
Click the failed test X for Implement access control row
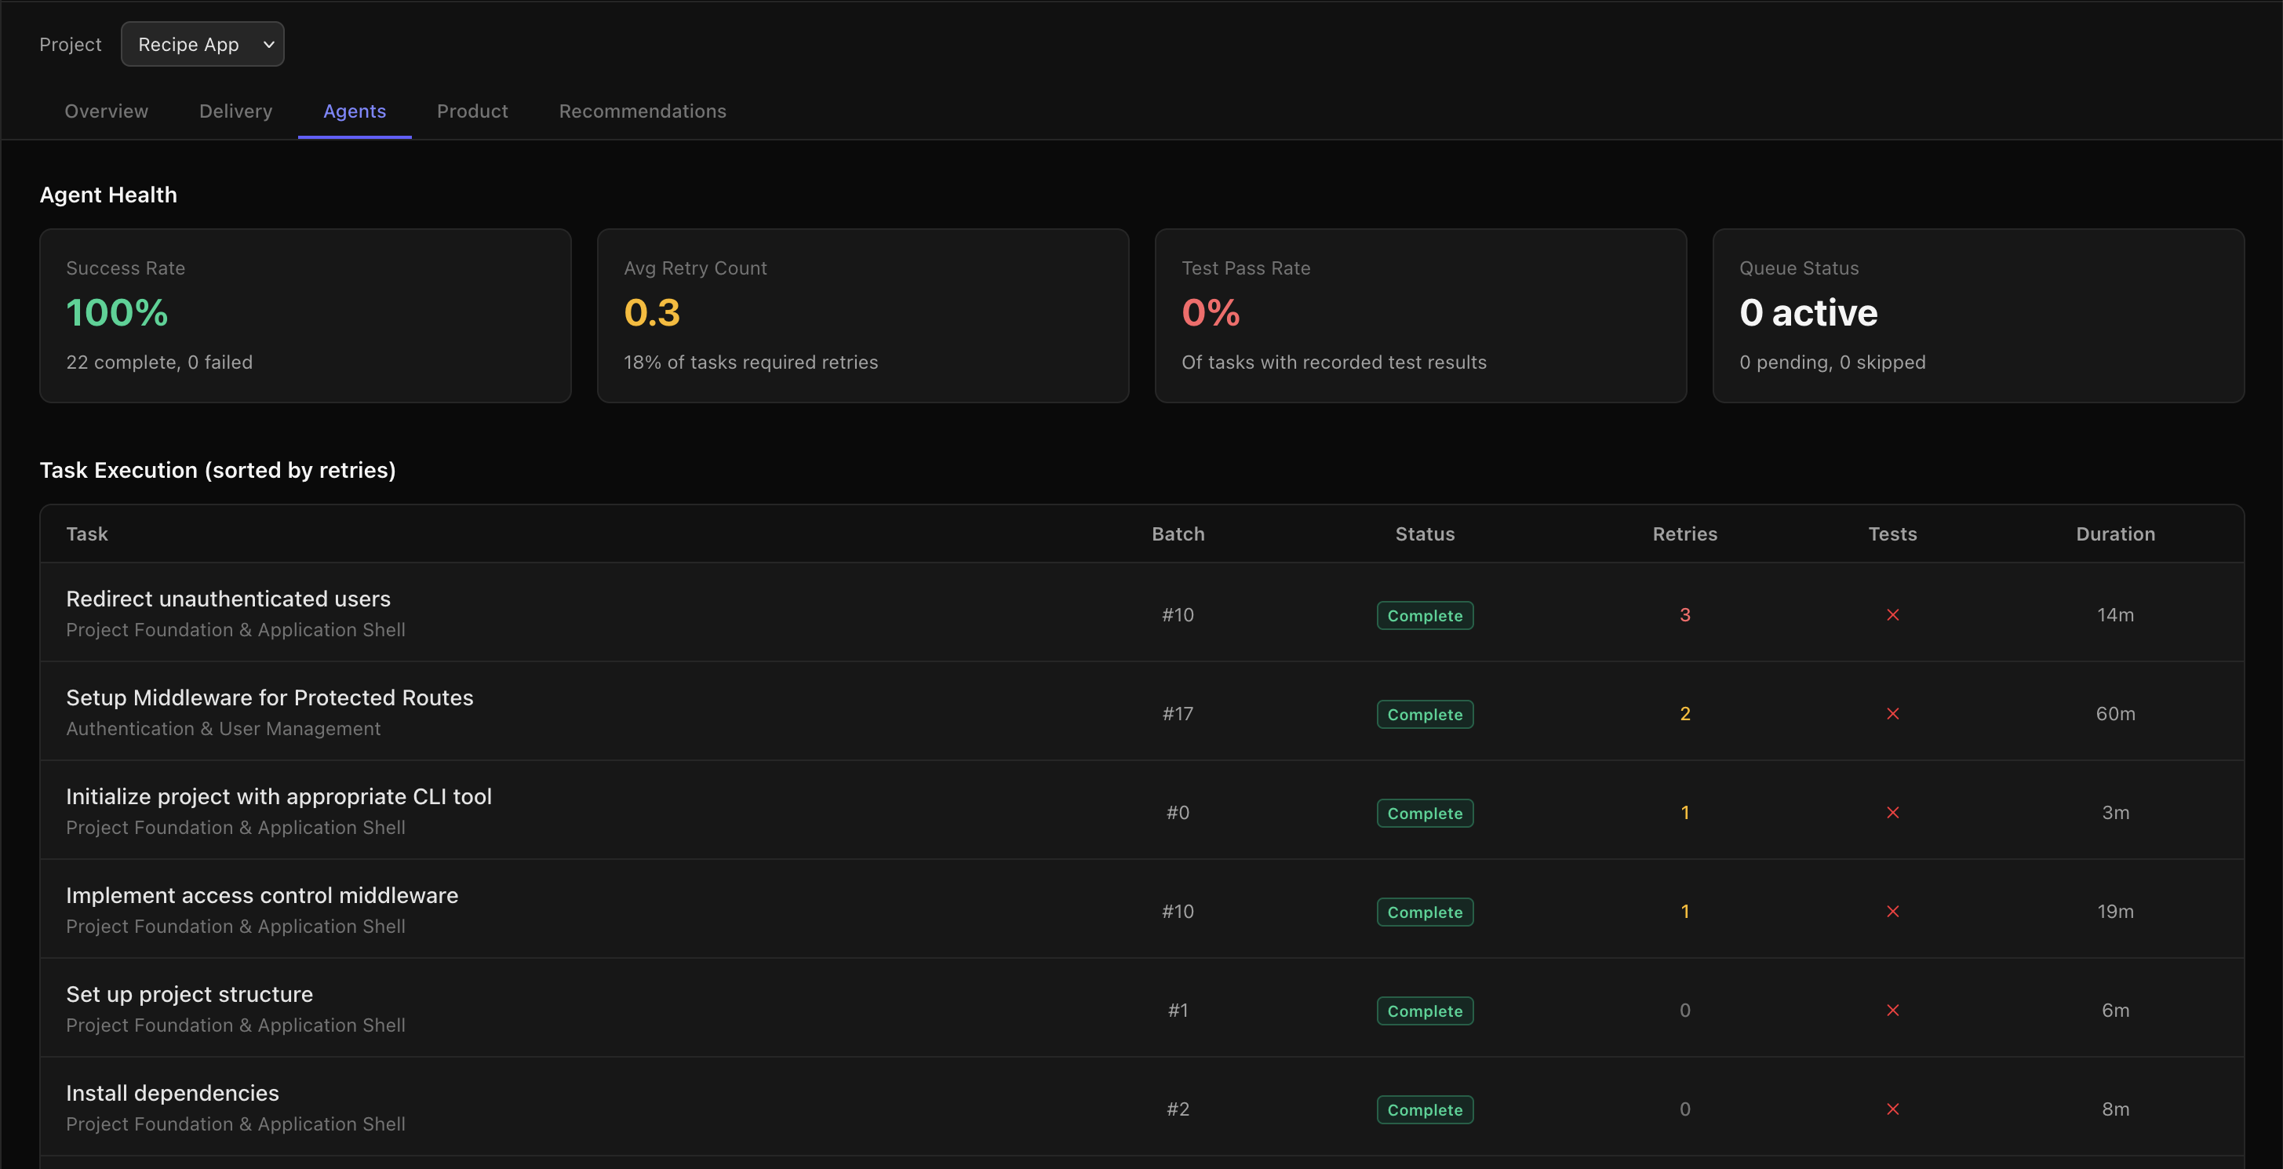coord(1892,911)
